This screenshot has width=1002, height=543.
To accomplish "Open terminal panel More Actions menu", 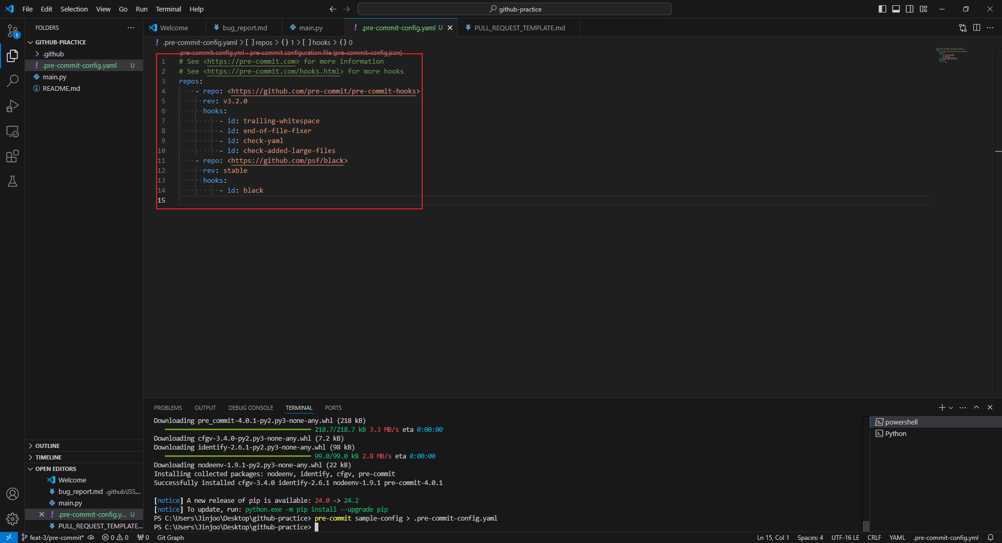I will click(x=963, y=407).
